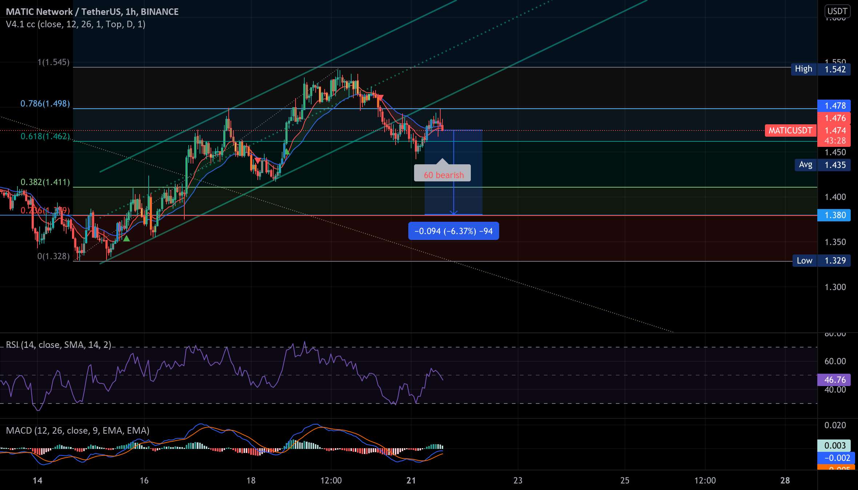
Task: Click the MATICUSDT last price label
Action: tap(790, 130)
